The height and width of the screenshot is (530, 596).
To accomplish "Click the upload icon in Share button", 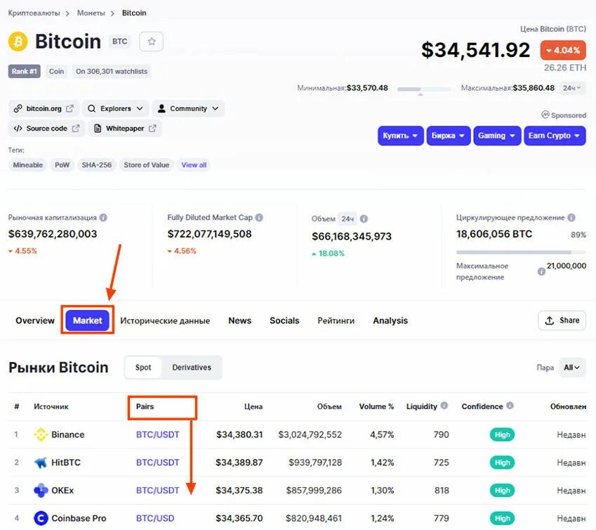I will (549, 321).
